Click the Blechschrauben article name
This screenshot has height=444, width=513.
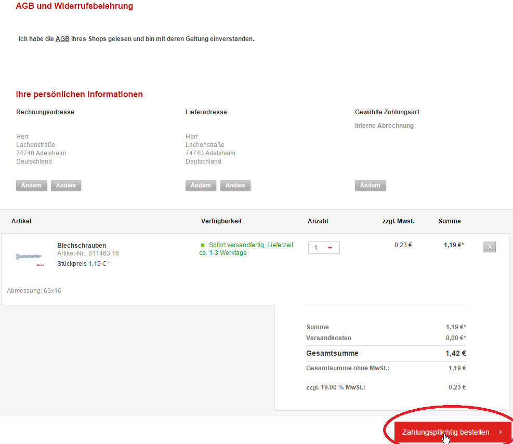(x=82, y=246)
